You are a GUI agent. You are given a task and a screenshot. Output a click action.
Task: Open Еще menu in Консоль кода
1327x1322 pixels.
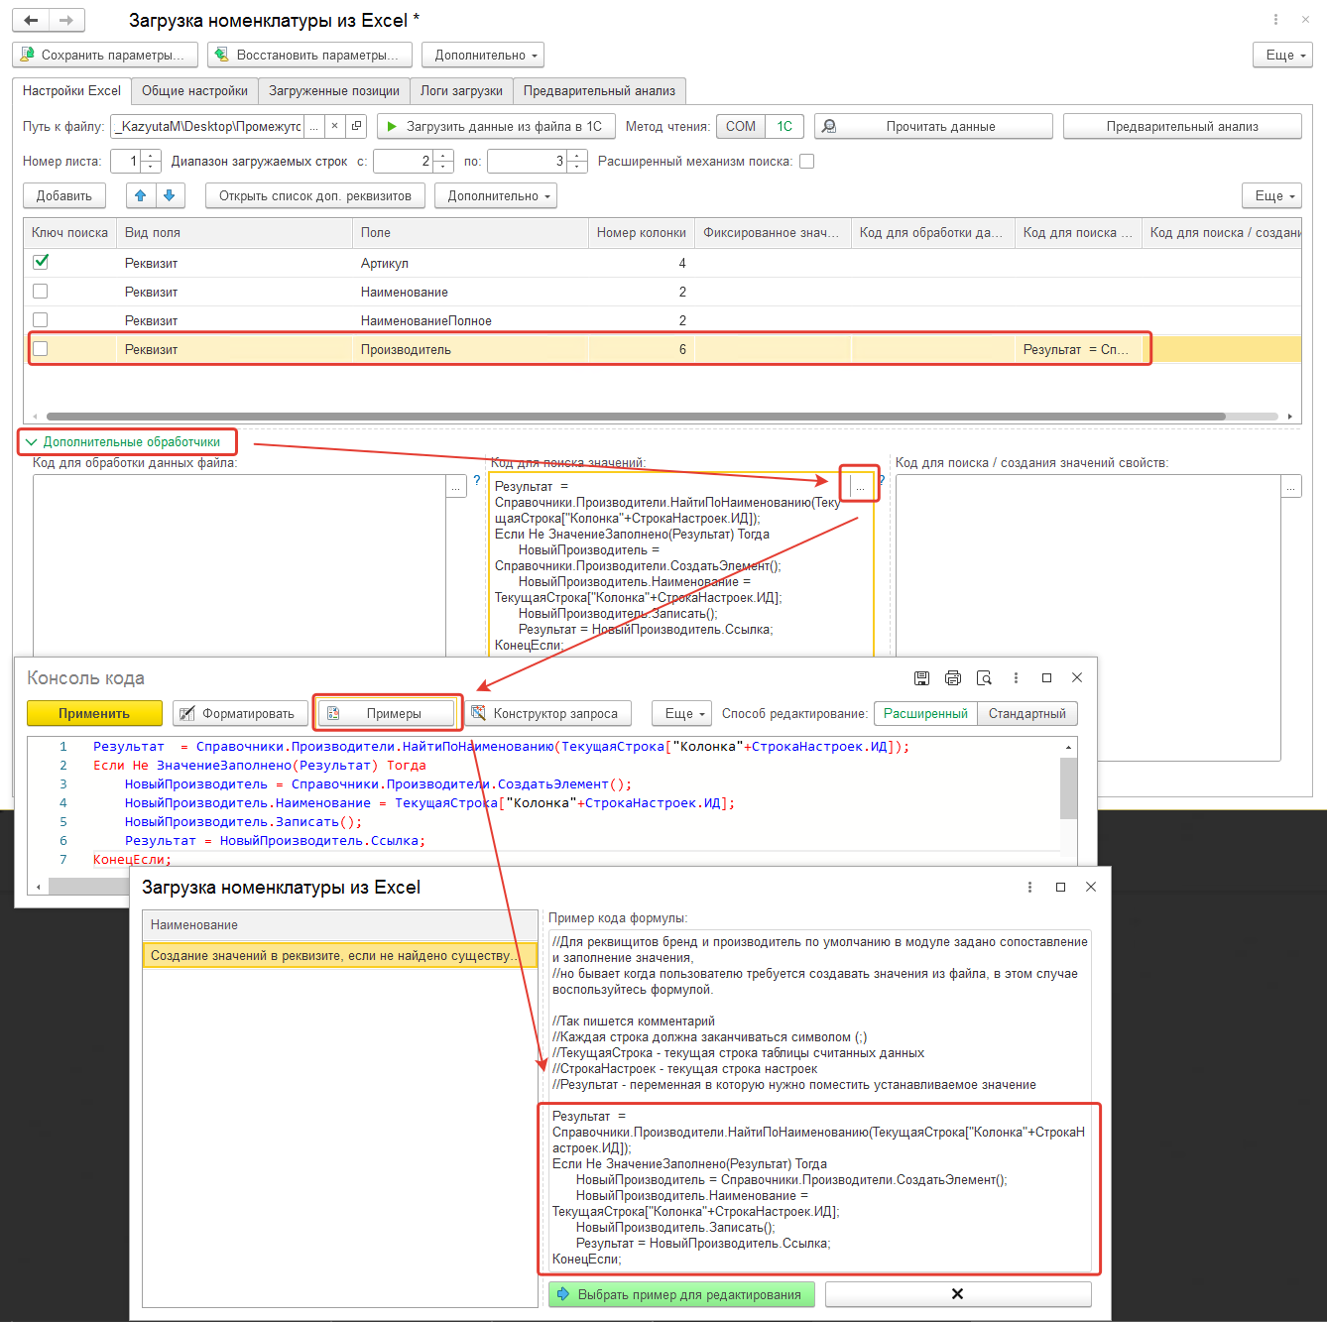pyautogui.click(x=682, y=713)
